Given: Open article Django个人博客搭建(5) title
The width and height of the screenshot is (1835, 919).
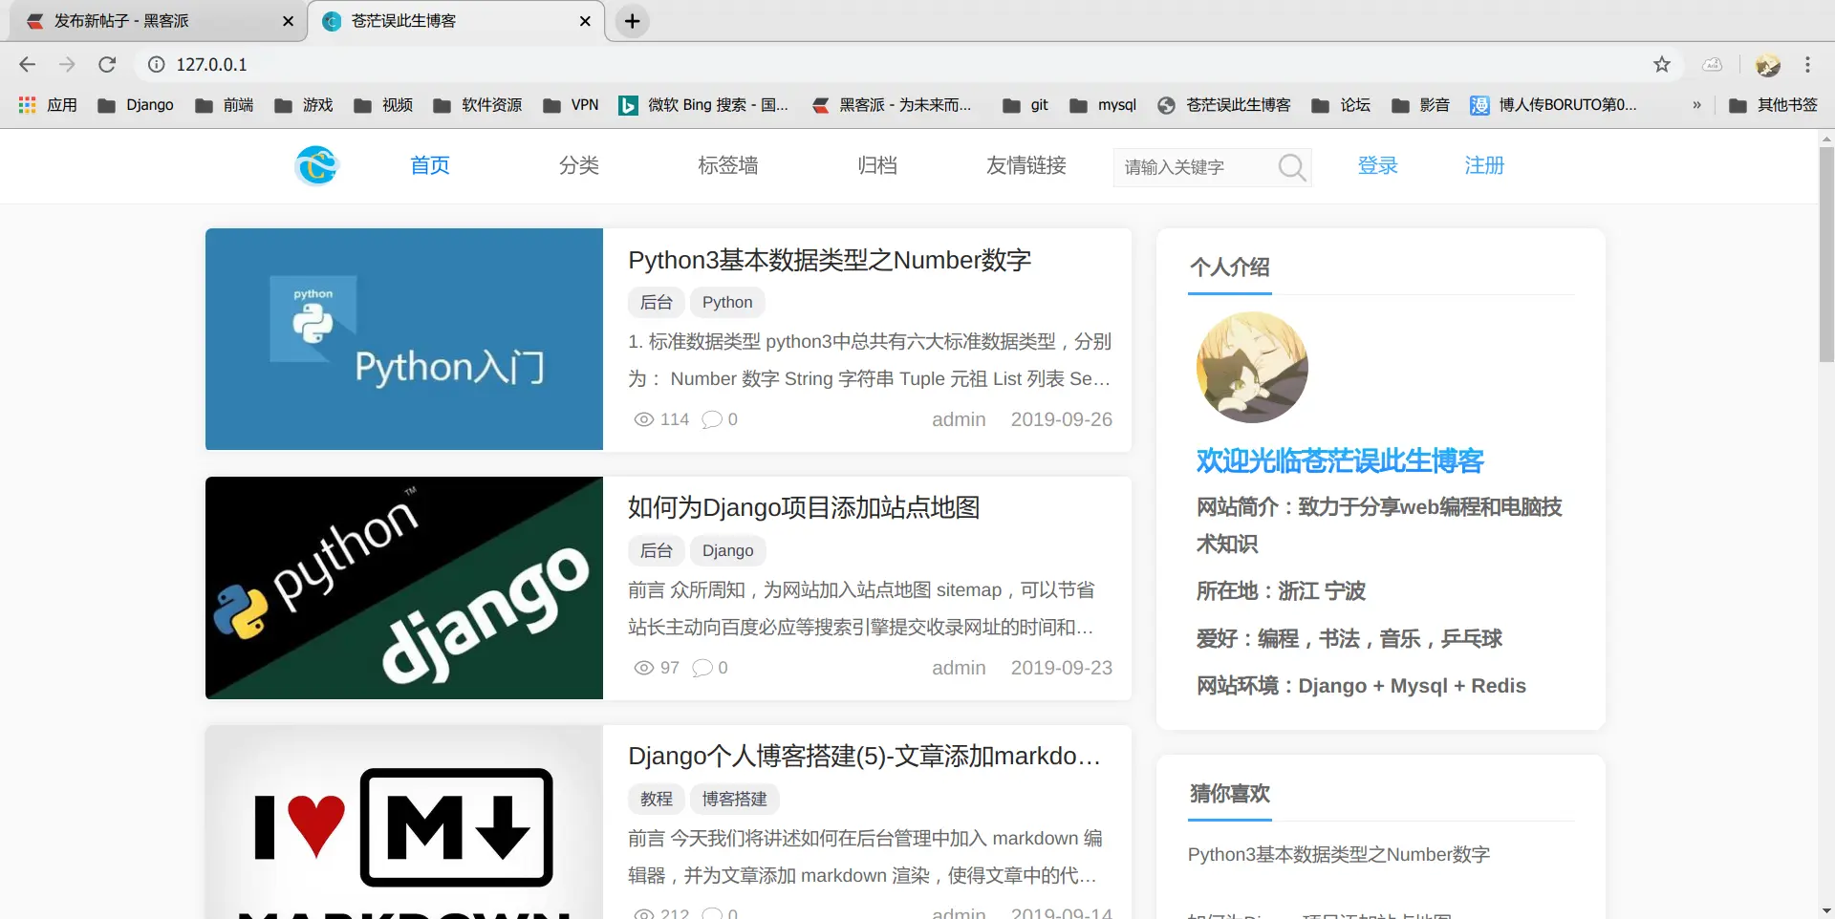Looking at the screenshot, I should click(864, 756).
